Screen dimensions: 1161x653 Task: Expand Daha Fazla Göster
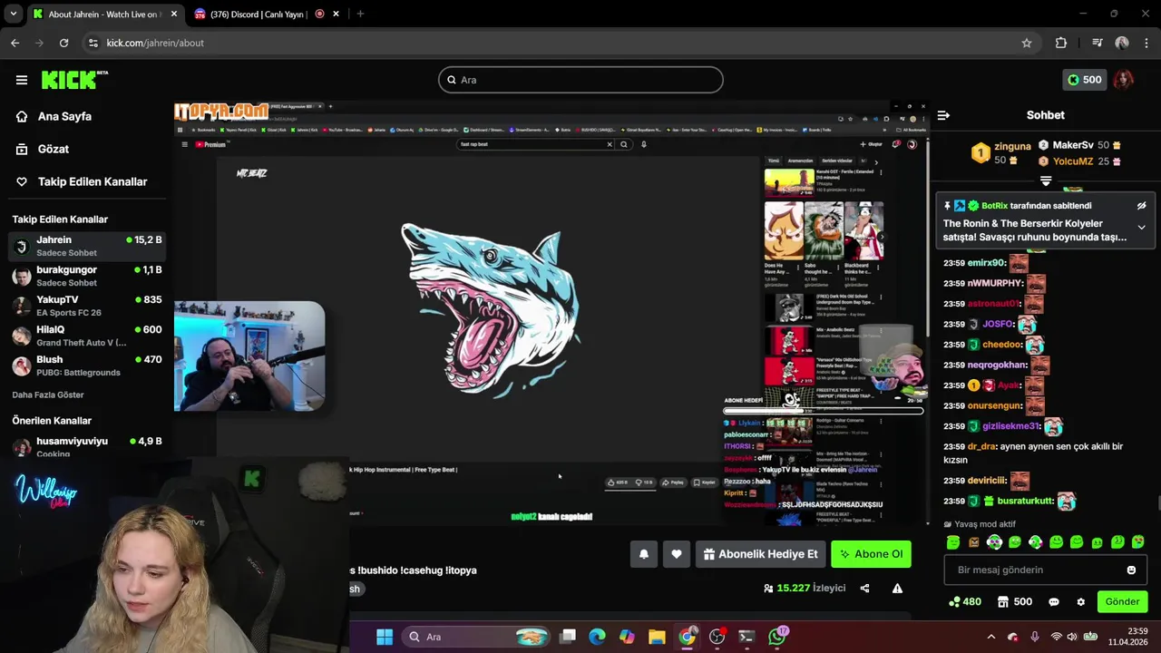(x=48, y=395)
